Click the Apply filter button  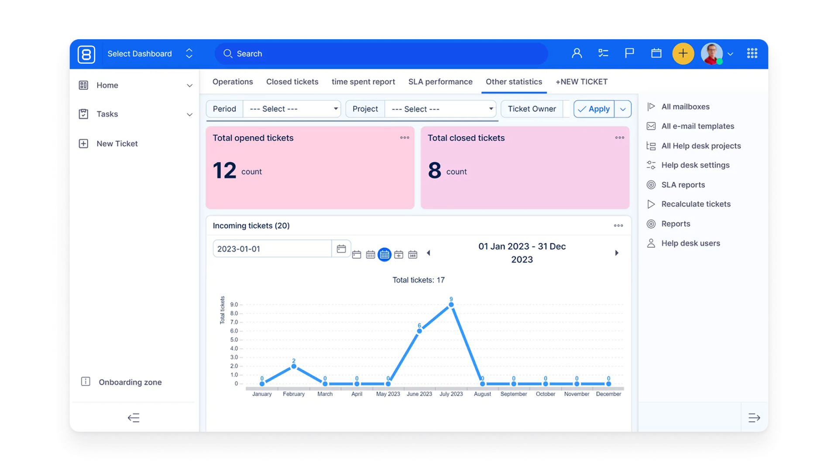(x=594, y=109)
